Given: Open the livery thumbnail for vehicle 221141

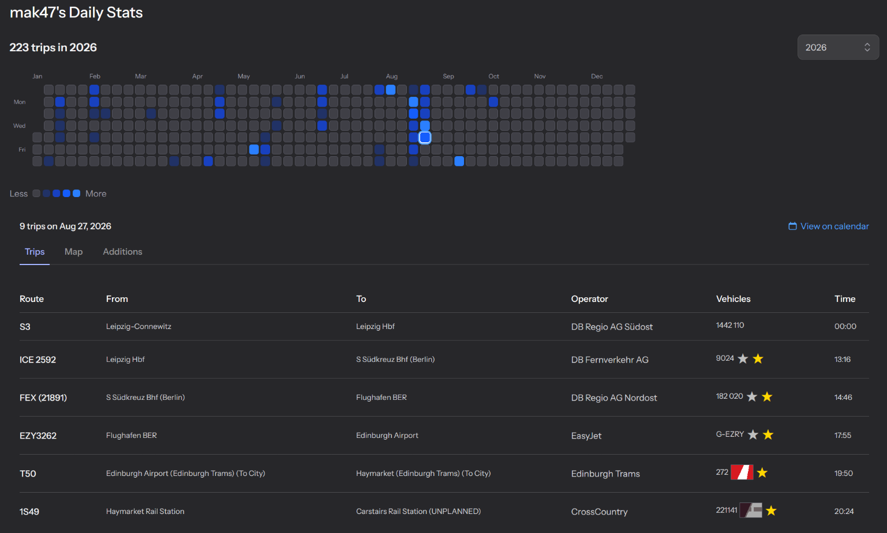Looking at the screenshot, I should pyautogui.click(x=751, y=511).
